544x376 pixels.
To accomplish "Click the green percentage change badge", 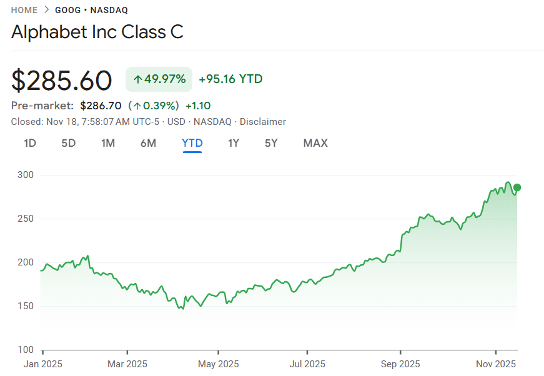I will click(x=158, y=79).
